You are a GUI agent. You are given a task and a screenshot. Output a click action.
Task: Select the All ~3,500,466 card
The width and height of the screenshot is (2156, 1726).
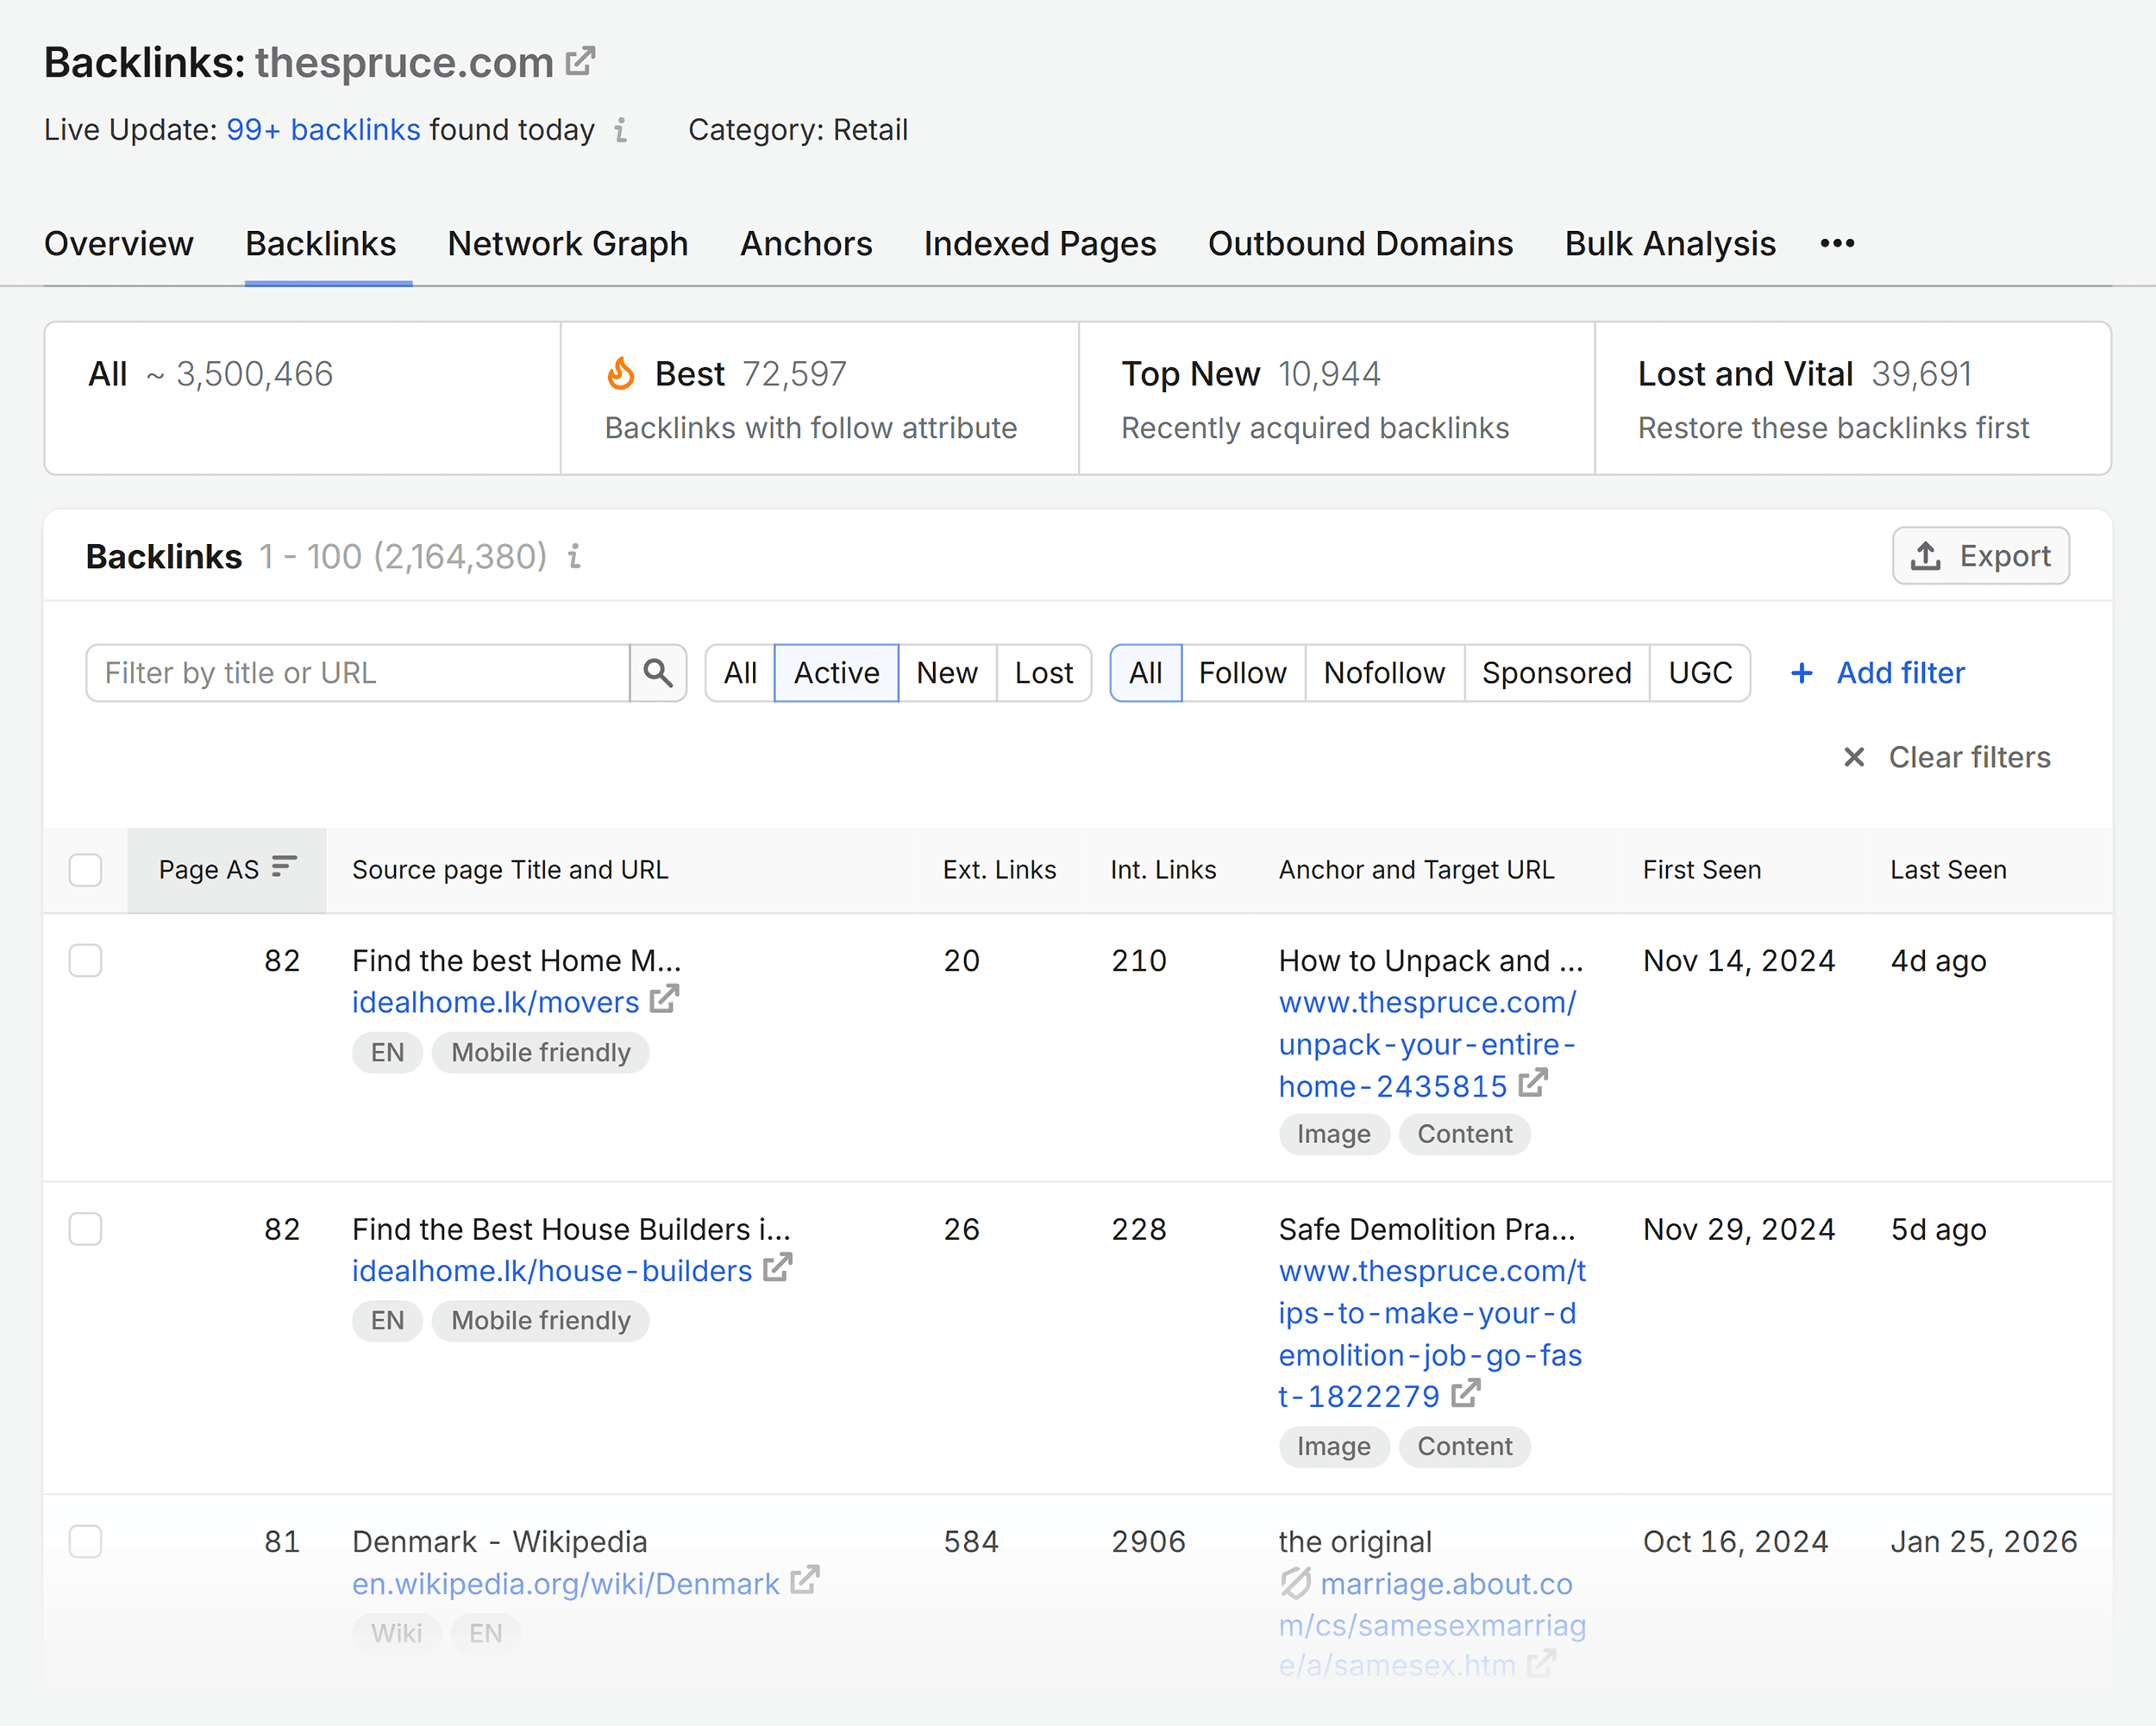point(303,397)
